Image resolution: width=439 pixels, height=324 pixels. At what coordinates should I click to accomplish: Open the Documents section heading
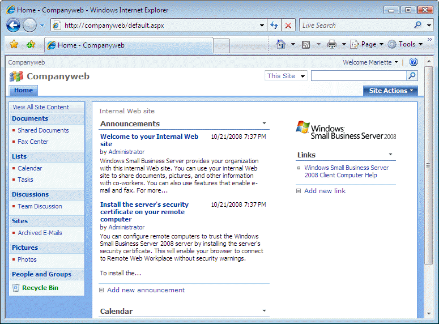pyautogui.click(x=30, y=118)
